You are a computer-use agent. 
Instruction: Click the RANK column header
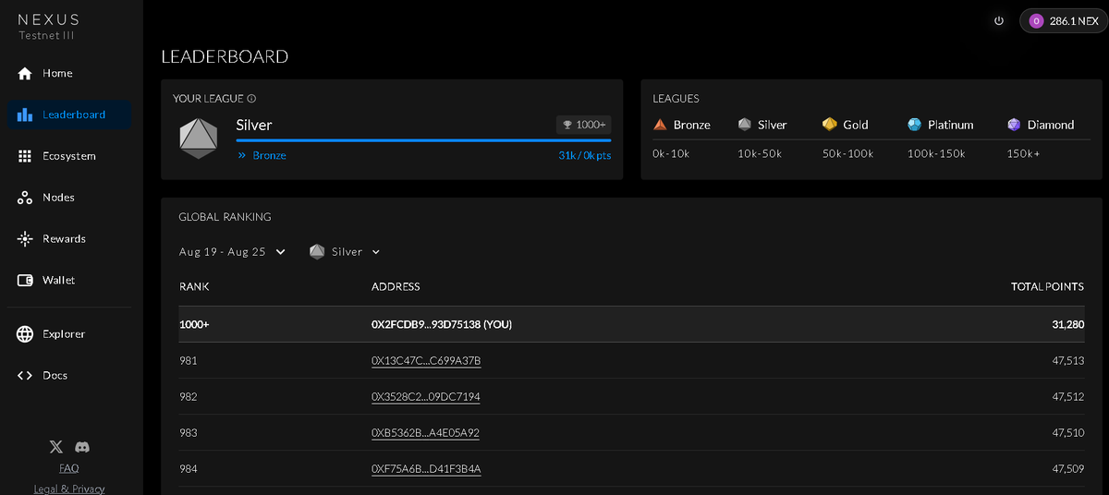(194, 287)
